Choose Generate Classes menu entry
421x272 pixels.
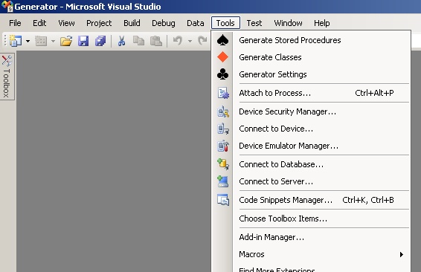click(x=311, y=57)
